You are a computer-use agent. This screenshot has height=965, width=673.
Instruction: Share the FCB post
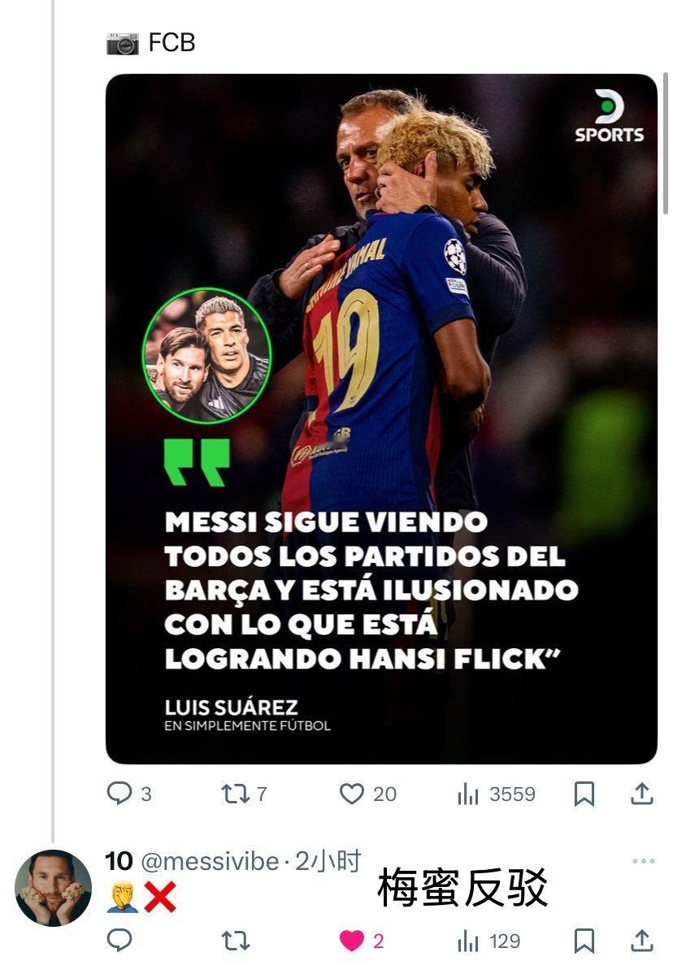tap(641, 794)
